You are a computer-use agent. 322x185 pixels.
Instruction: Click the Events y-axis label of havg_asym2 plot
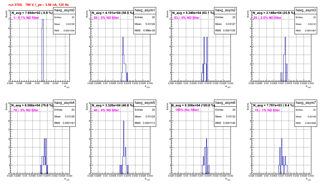coord(167,14)
